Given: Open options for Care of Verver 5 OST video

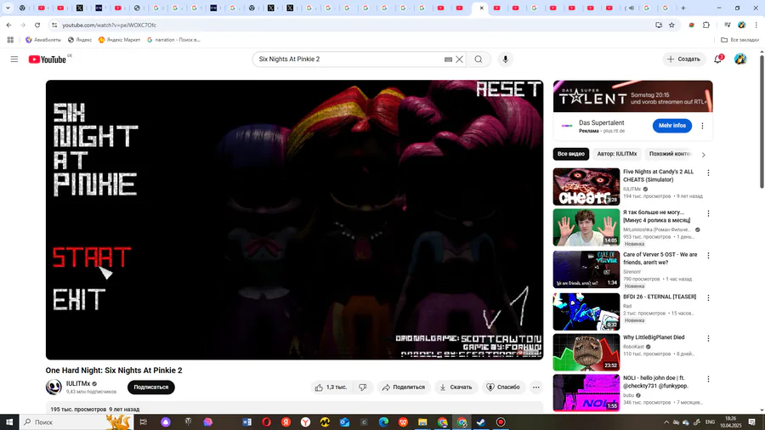Looking at the screenshot, I should 708,256.
